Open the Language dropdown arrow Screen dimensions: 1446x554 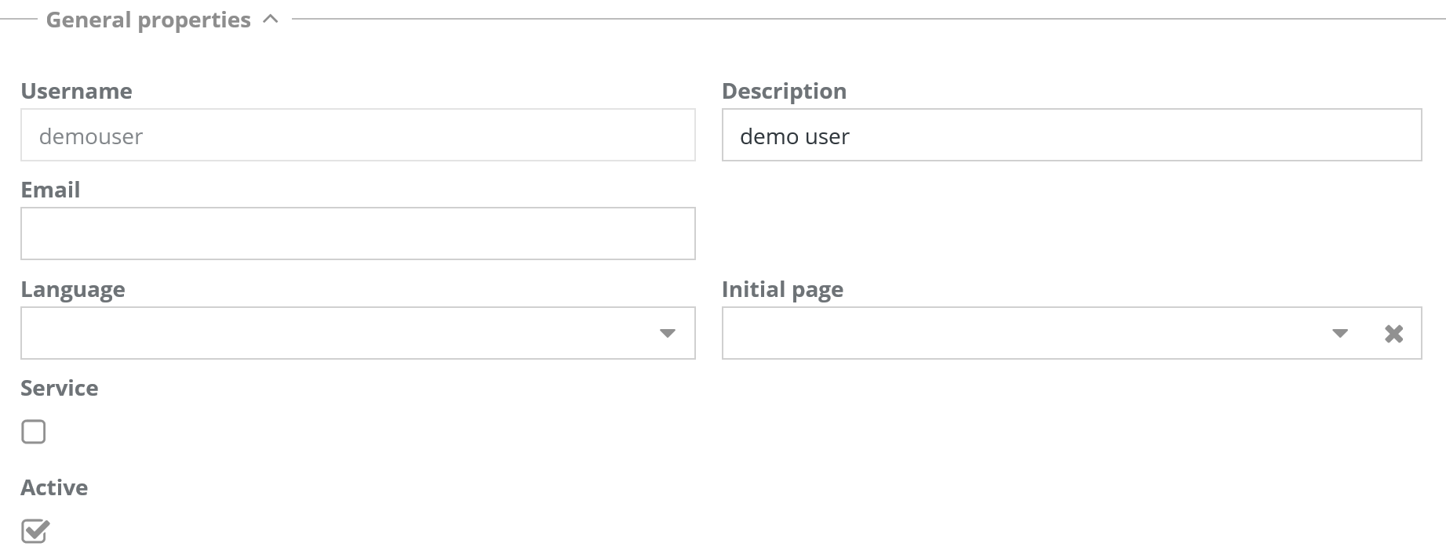coord(667,334)
